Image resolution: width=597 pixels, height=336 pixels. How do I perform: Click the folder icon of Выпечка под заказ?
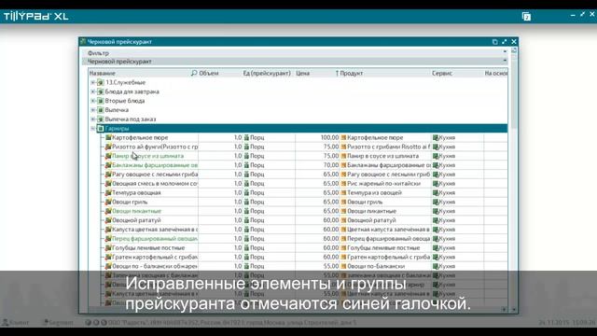point(101,119)
